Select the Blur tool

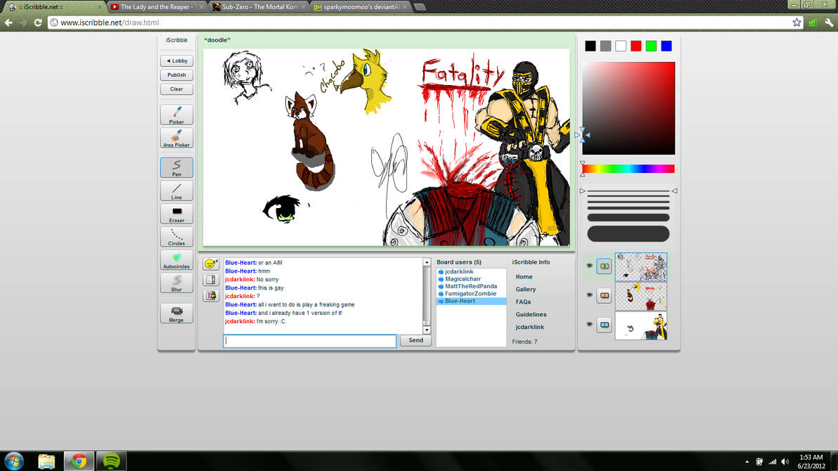176,283
